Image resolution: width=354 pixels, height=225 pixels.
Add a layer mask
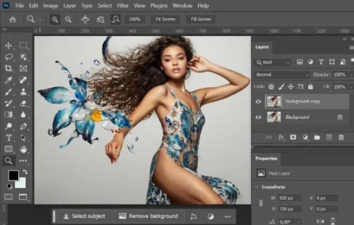[x=293, y=137]
